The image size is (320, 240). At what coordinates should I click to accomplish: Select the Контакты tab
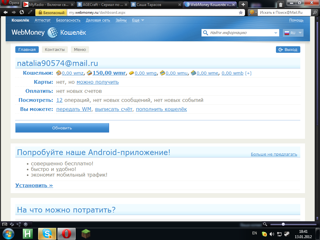55,50
